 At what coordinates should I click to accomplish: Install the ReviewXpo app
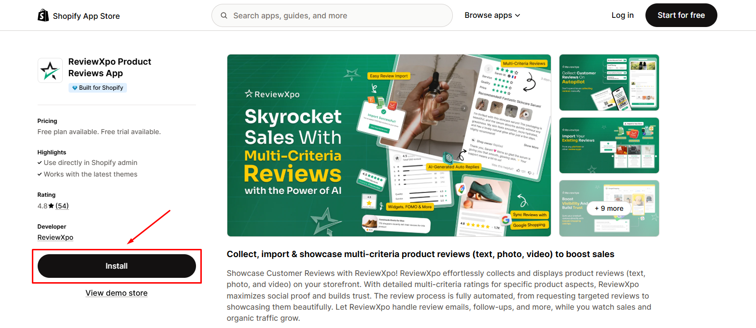click(117, 266)
